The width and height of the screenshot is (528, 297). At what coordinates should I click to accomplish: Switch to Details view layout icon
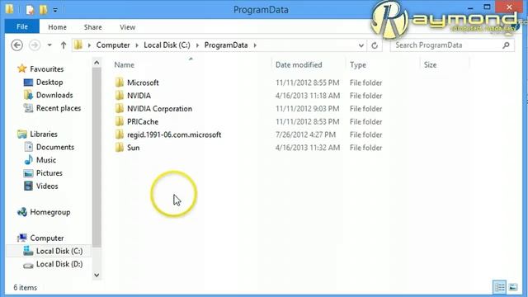pos(500,287)
